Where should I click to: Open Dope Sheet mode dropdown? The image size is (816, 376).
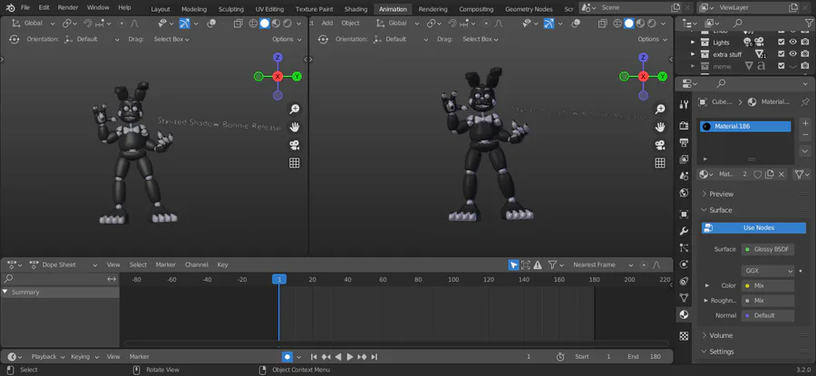pyautogui.click(x=63, y=265)
